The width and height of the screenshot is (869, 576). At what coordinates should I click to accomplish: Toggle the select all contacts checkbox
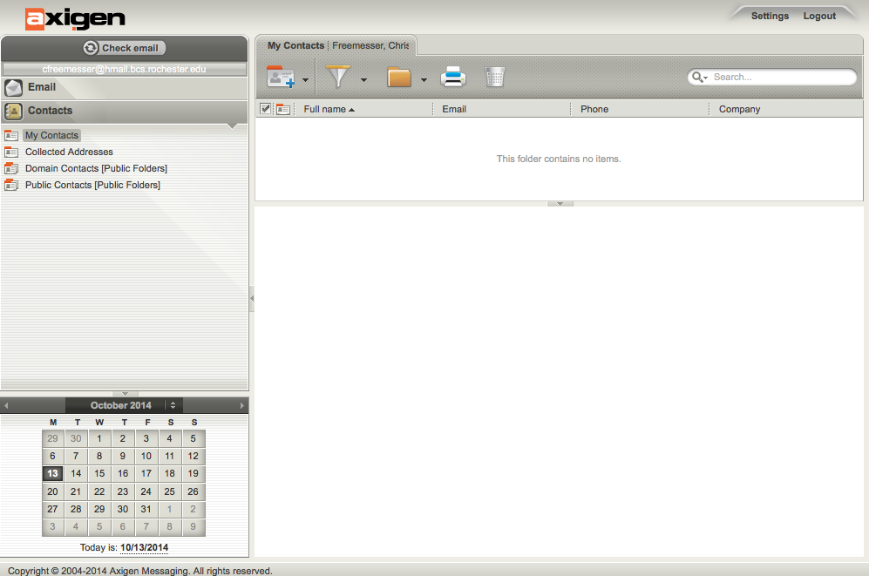(266, 109)
